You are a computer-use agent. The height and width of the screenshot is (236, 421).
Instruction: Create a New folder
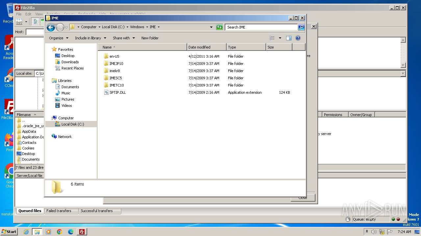pos(150,38)
